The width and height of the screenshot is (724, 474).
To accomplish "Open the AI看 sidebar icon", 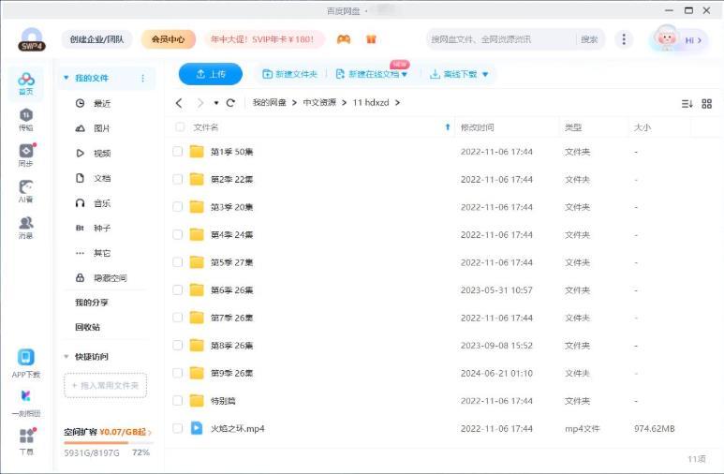I will pos(26,191).
